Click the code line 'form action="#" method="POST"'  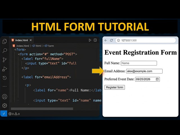(x=48, y=54)
